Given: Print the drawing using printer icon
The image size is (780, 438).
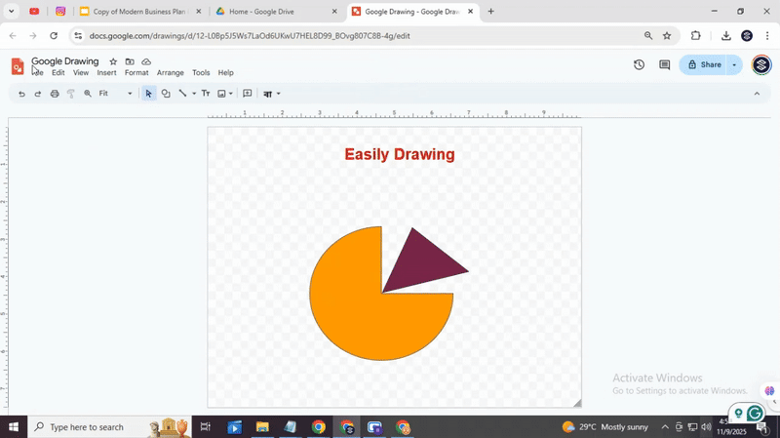Looking at the screenshot, I should coord(55,94).
